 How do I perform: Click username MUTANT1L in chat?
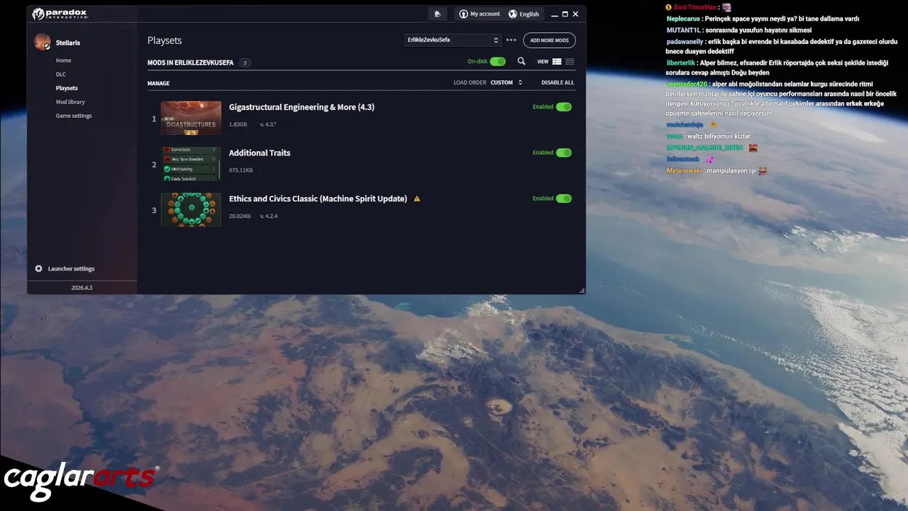click(684, 30)
